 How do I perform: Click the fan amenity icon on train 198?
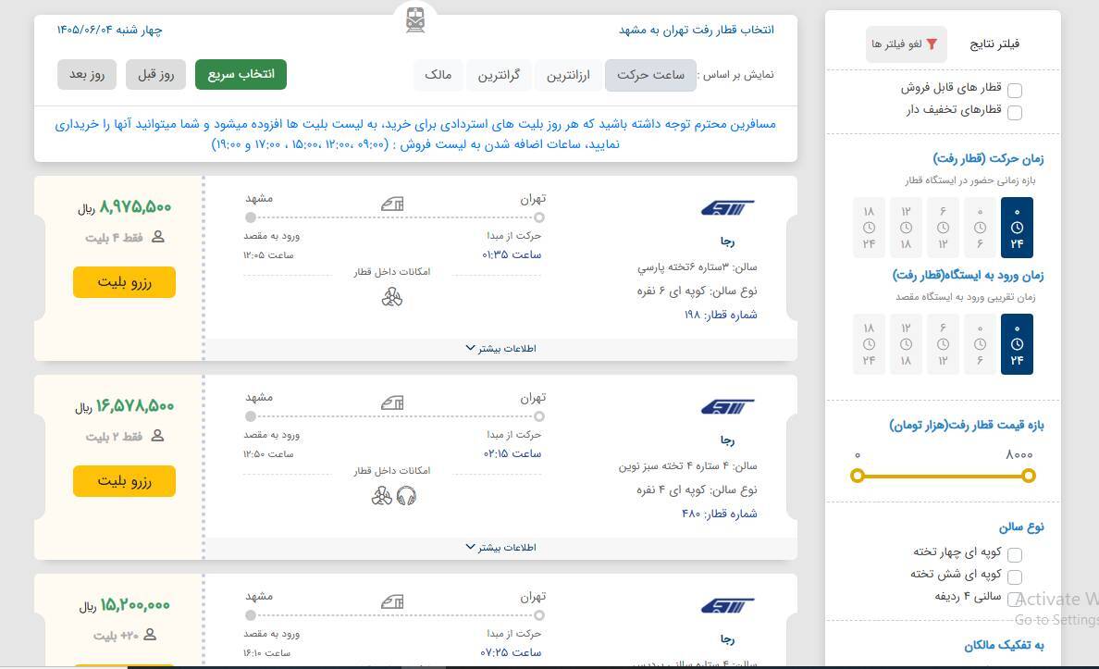click(392, 298)
